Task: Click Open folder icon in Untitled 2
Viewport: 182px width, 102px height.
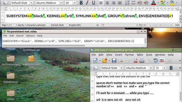Action: coord(105,60)
